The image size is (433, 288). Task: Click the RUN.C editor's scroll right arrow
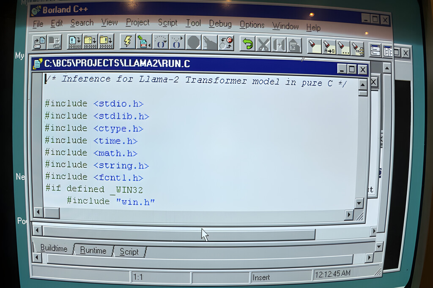[x=349, y=215]
